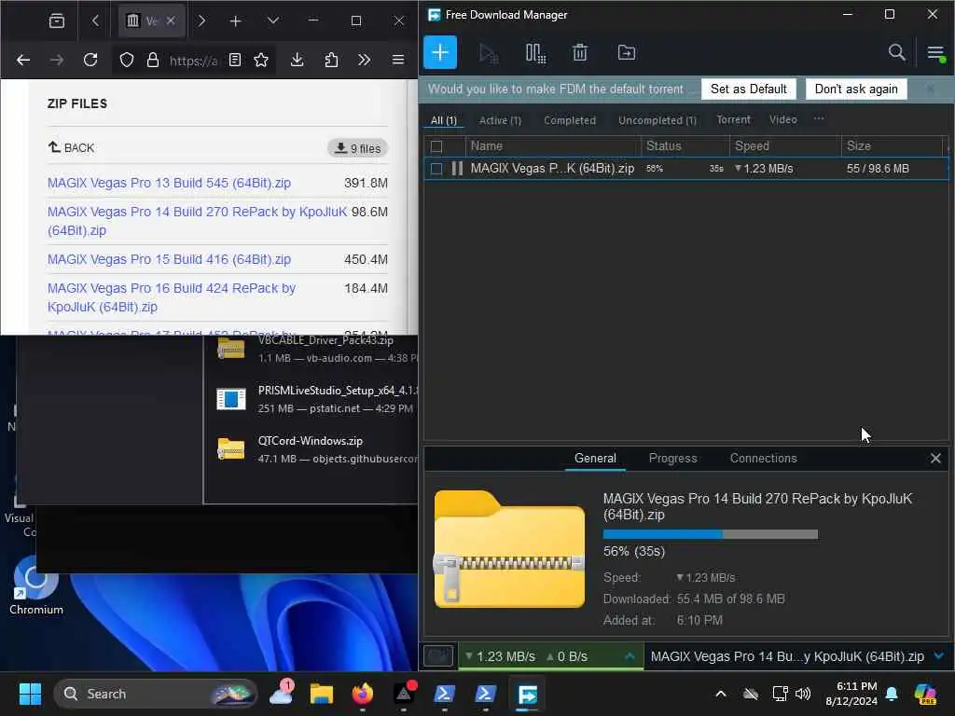The image size is (955, 716).
Task: Open the Connections details tab
Action: [x=763, y=459]
